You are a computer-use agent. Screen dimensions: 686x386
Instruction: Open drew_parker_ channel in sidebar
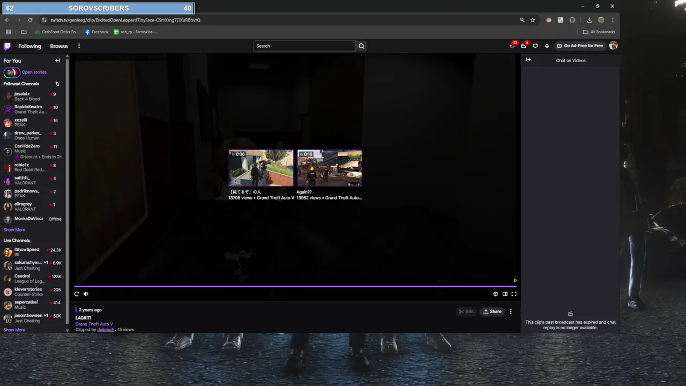32,136
